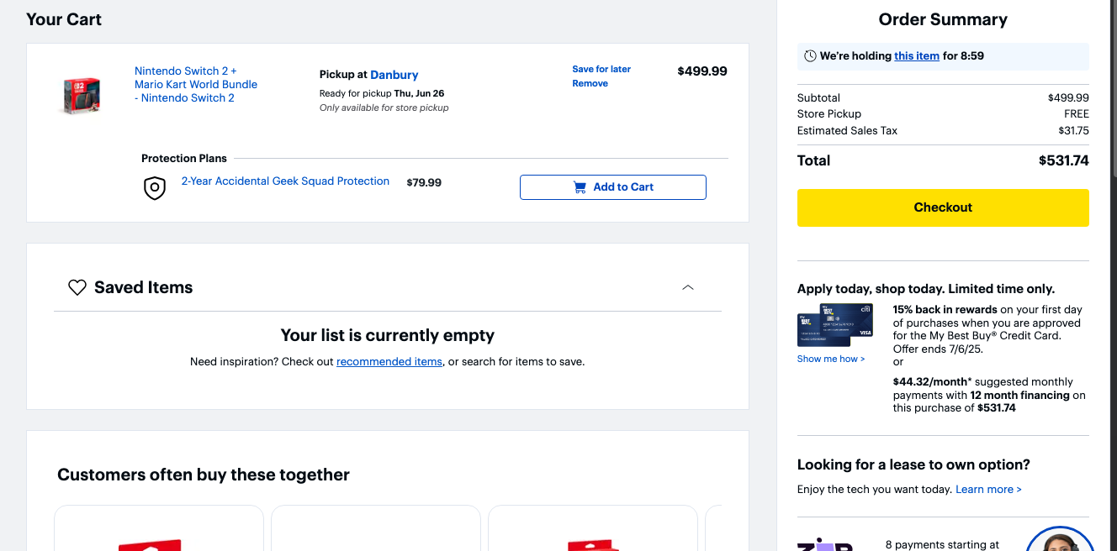
Task: Click the yellow Checkout button
Action: [943, 207]
